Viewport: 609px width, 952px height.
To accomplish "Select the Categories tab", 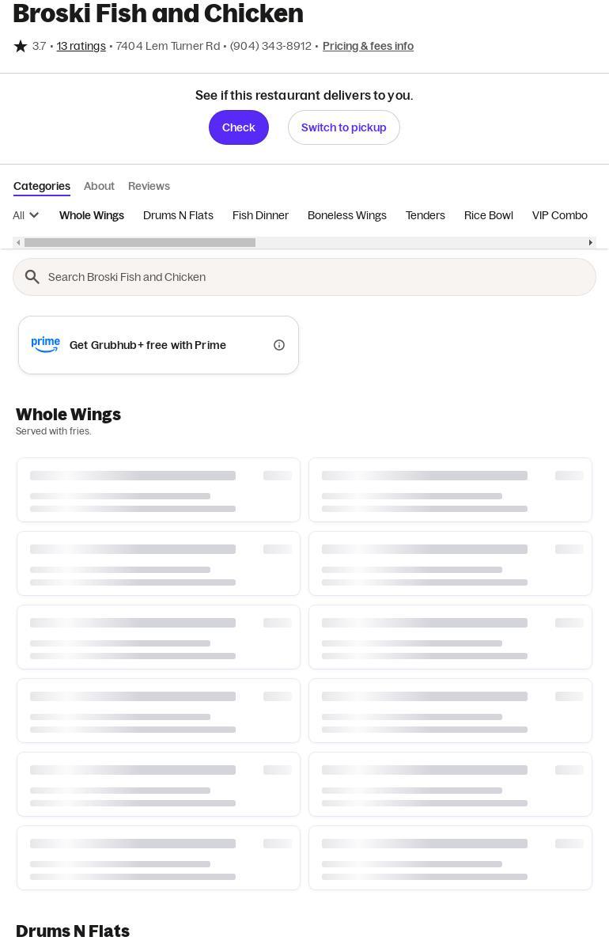I will (42, 186).
